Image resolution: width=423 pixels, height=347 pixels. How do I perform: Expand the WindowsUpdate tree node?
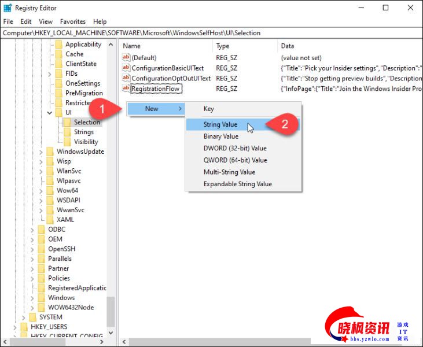tap(41, 152)
